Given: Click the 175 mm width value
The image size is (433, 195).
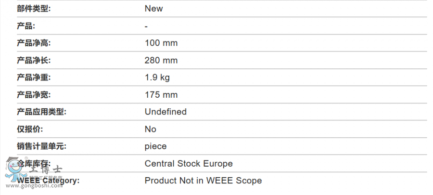Looking at the screenshot, I should tap(161, 95).
